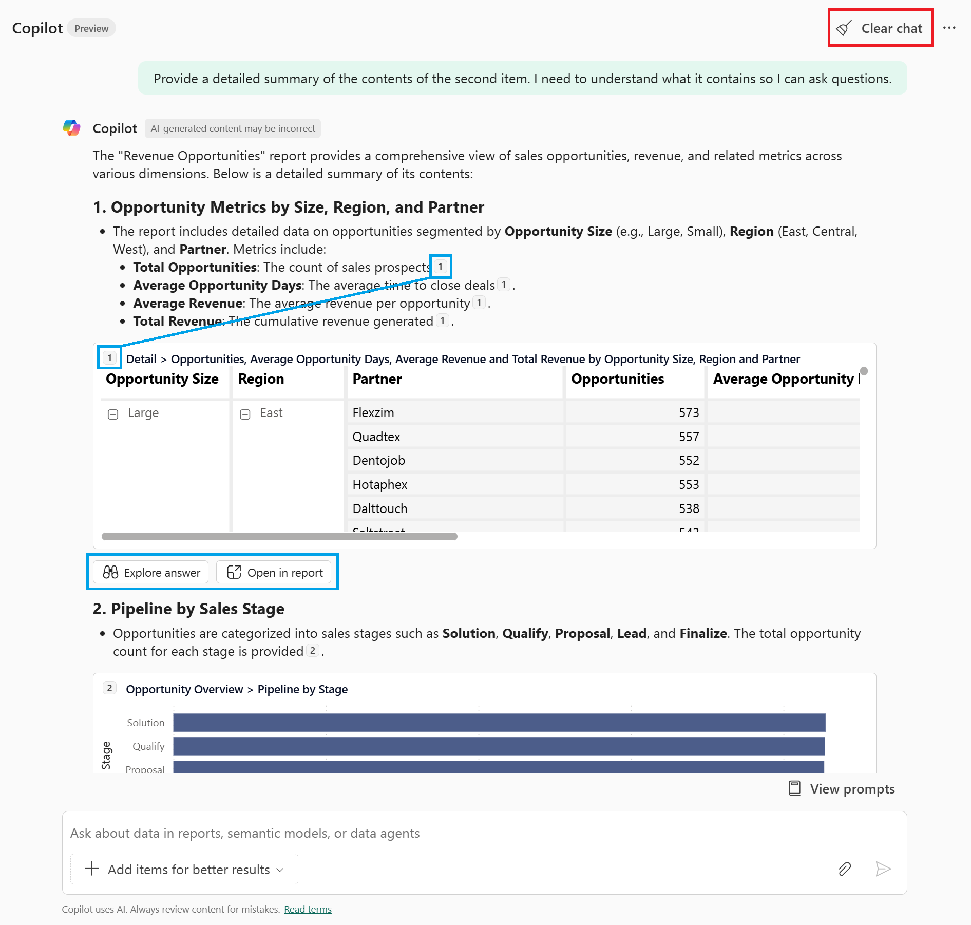Screen dimensions: 971x925
Task: Collapse the Large opportunity size row
Action: 113,413
